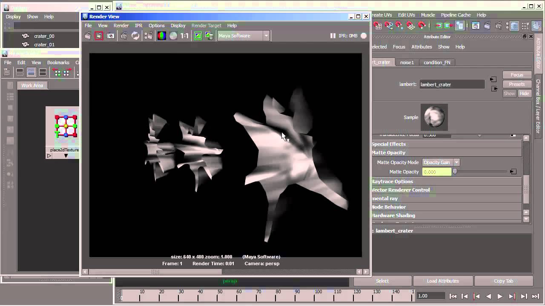Refresh the IPR image
Viewport: 545px width, 306px height.
(135, 36)
